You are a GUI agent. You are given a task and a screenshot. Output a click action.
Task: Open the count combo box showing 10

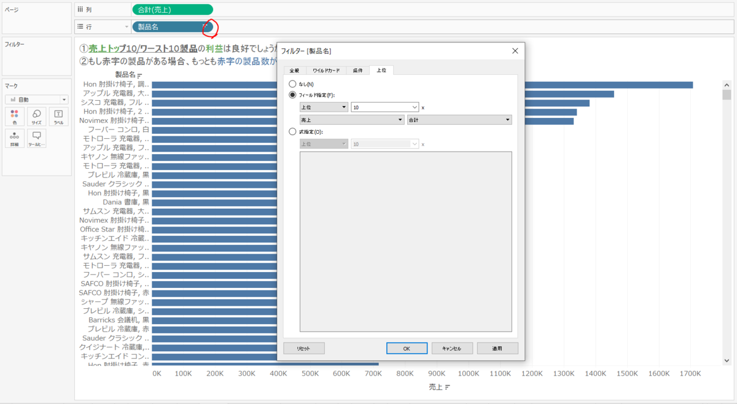click(384, 107)
